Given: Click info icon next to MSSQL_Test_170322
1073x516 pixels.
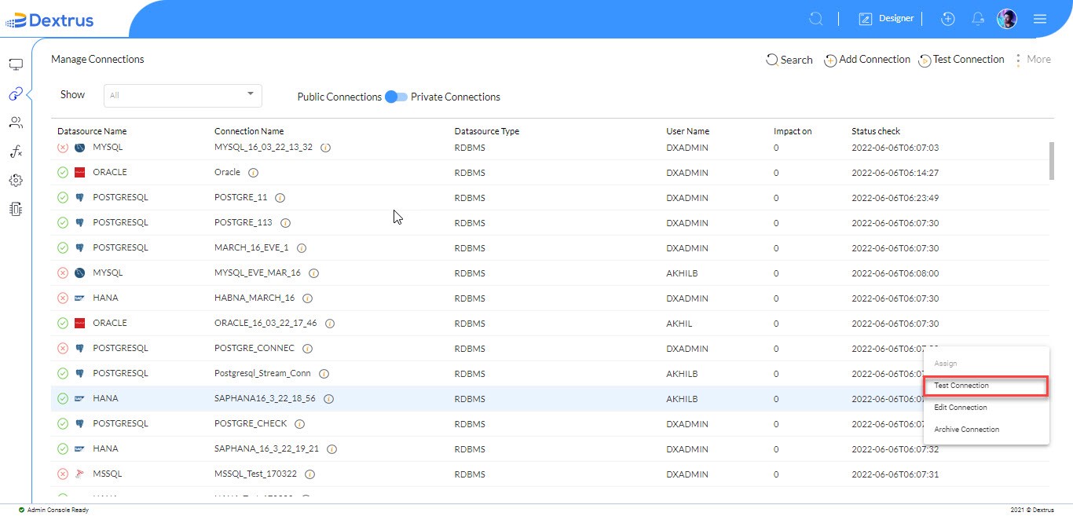Looking at the screenshot, I should pos(309,474).
